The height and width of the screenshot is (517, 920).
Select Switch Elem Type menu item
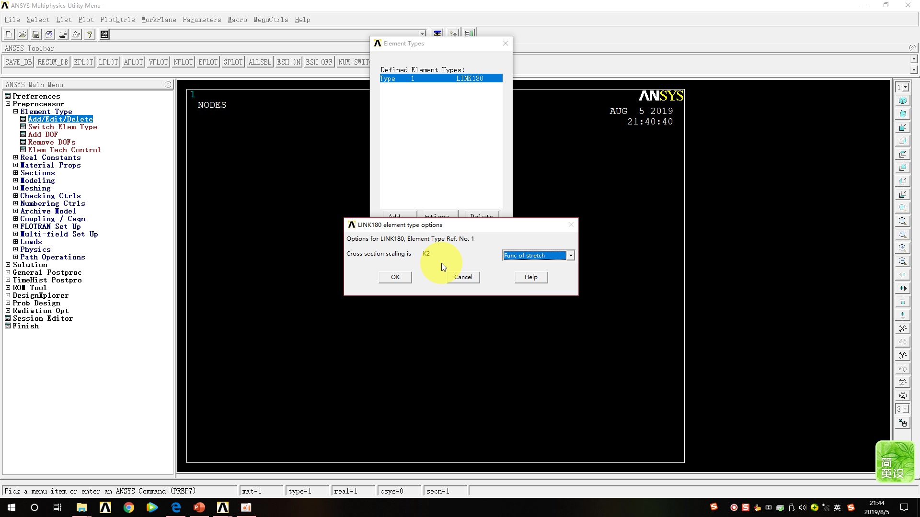(62, 127)
